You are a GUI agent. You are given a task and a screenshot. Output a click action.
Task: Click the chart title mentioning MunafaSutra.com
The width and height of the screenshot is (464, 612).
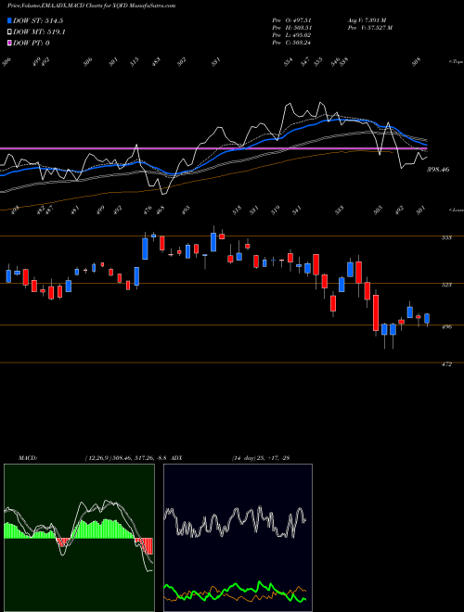click(x=91, y=6)
